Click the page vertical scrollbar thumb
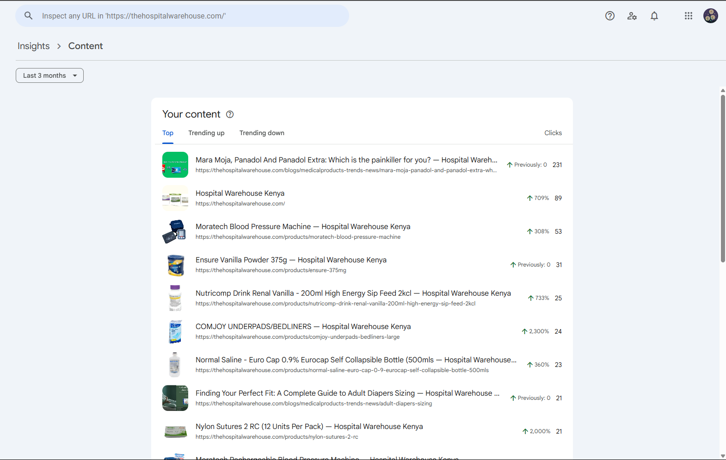This screenshot has height=460, width=726. [x=723, y=178]
